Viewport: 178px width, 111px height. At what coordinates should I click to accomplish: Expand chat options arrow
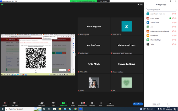tap(57, 103)
